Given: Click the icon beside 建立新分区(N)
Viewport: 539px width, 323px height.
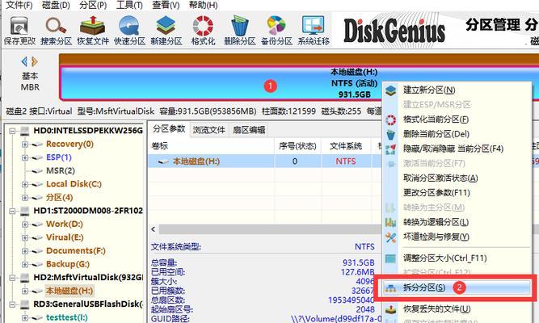Looking at the screenshot, I should (390, 90).
